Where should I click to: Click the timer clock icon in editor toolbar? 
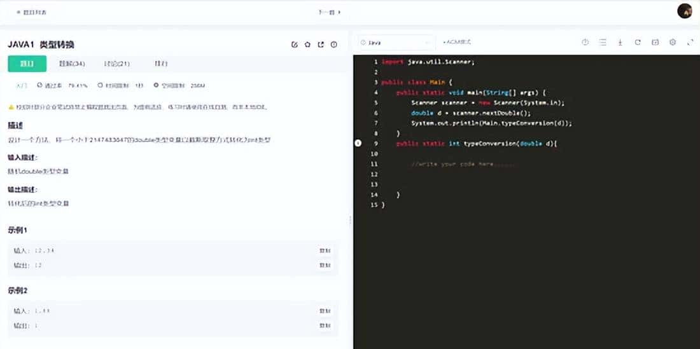(585, 43)
